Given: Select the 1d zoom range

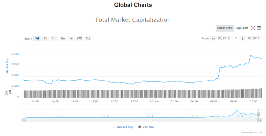Looking at the screenshot, I should (37, 39).
